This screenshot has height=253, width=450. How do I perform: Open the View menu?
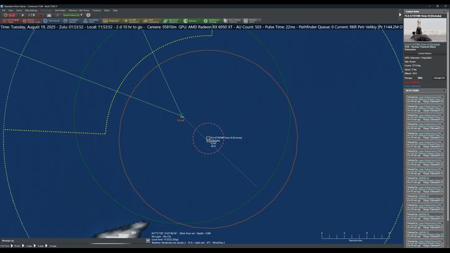[x=11, y=11]
